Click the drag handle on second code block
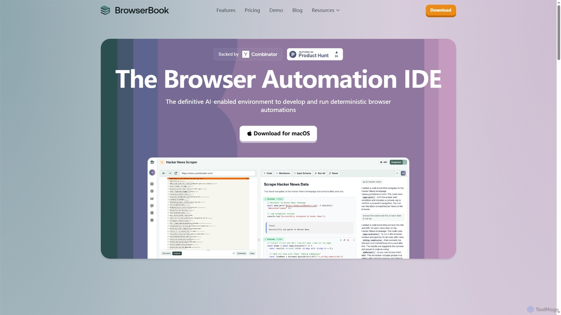The width and height of the screenshot is (561, 315). 354,240
